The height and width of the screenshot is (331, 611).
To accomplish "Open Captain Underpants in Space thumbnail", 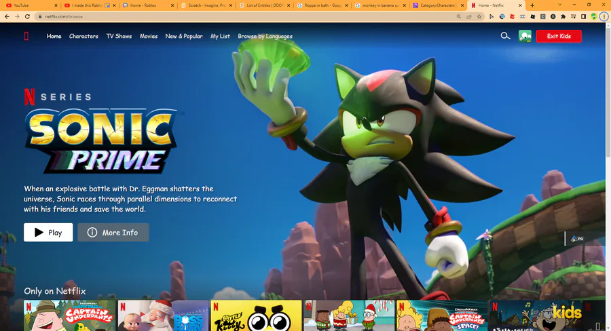I will (x=442, y=315).
